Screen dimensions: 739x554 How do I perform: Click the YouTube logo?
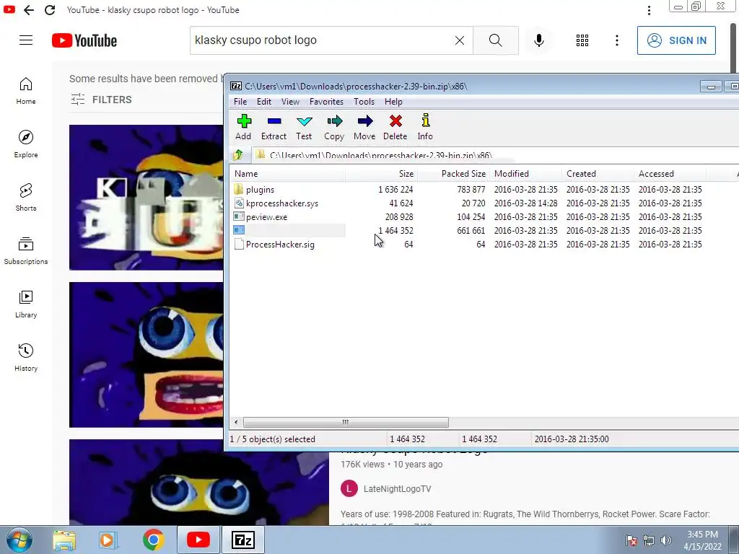click(84, 40)
